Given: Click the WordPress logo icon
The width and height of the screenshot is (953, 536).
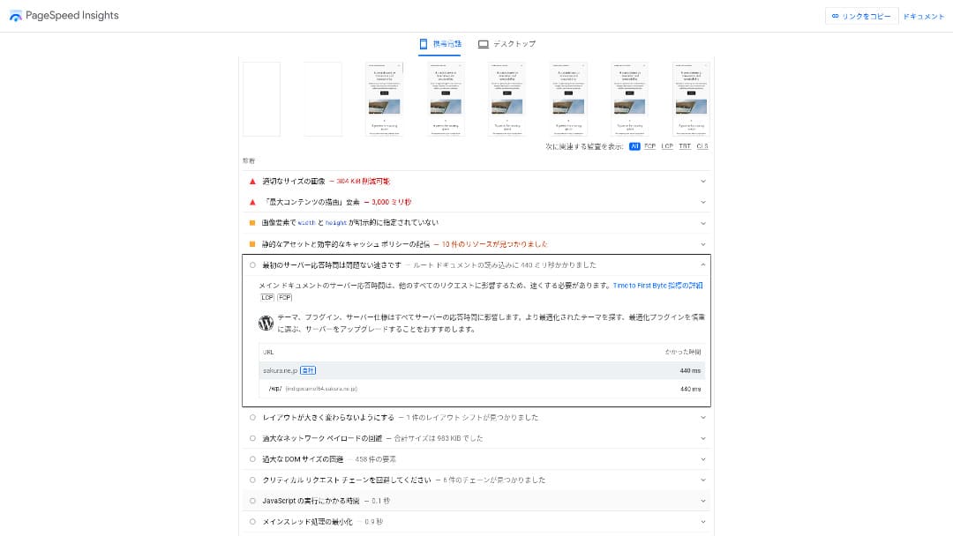Looking at the screenshot, I should (266, 323).
